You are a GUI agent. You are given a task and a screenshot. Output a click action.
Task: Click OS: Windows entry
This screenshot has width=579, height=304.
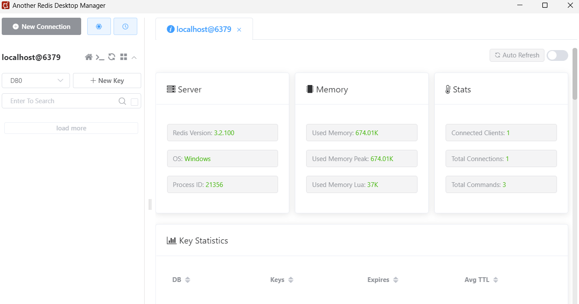pos(222,158)
